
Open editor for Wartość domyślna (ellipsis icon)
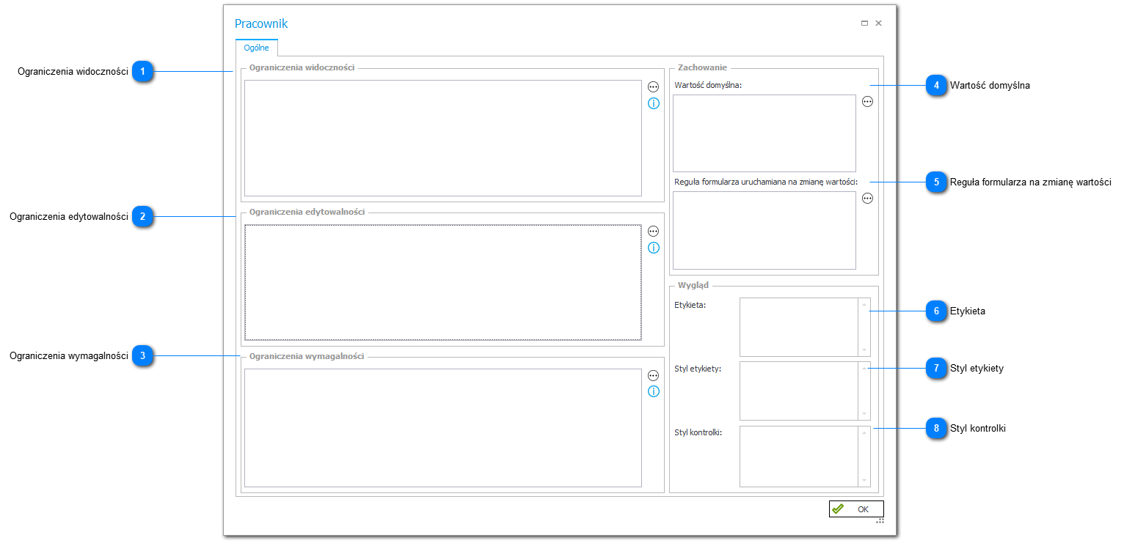[x=867, y=102]
